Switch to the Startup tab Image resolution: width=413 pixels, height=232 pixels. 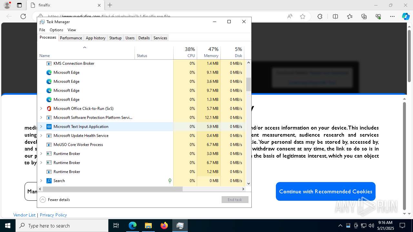tap(115, 38)
